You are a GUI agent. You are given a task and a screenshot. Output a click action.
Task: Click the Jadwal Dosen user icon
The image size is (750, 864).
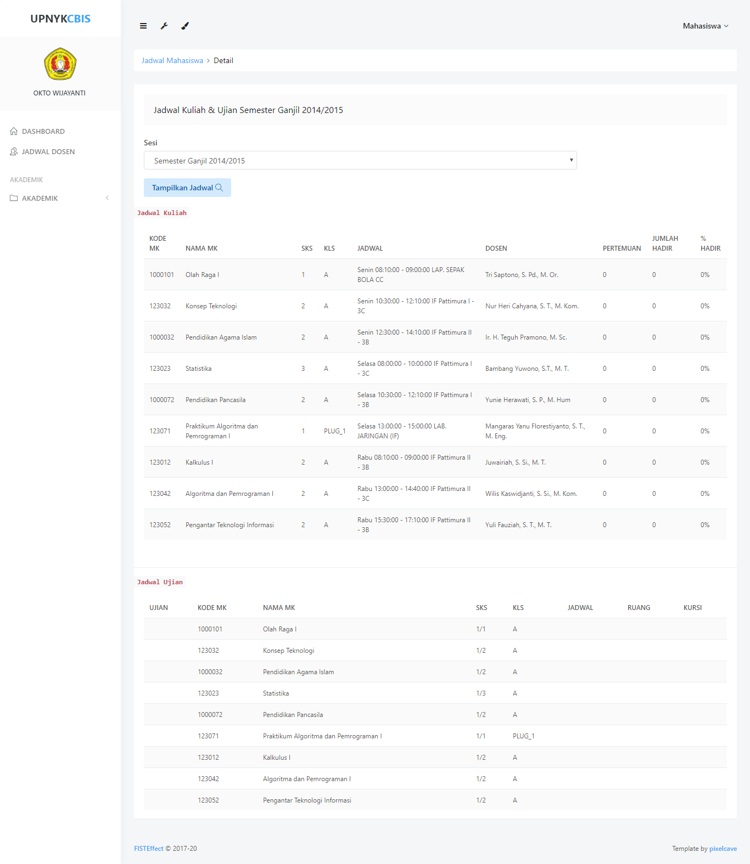14,152
